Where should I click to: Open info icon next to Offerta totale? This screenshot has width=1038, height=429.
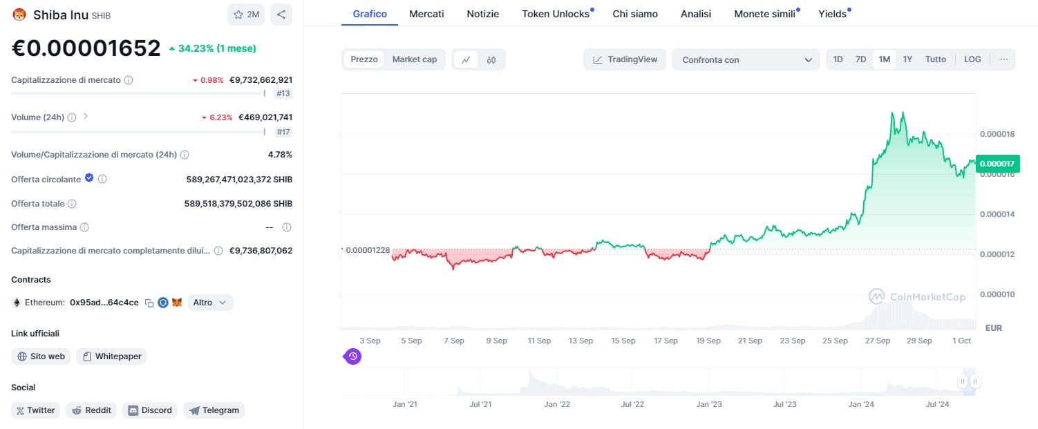[72, 204]
